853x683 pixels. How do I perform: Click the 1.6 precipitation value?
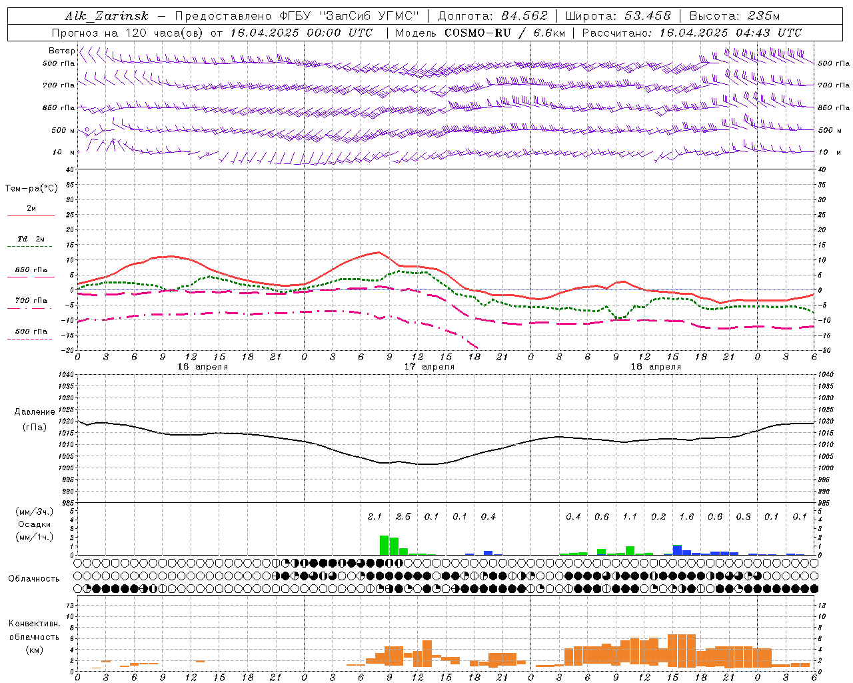pyautogui.click(x=686, y=516)
